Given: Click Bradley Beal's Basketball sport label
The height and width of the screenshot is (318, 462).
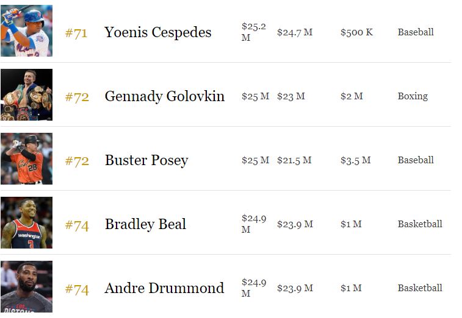Looking at the screenshot, I should tap(420, 224).
